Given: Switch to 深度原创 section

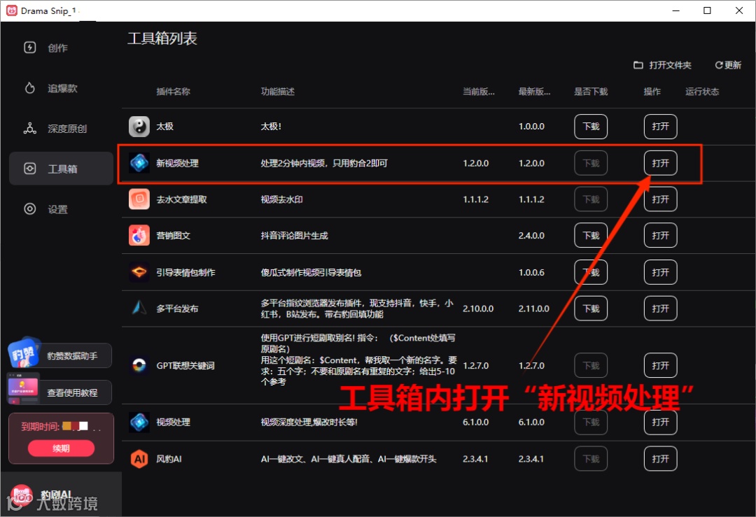Looking at the screenshot, I should point(61,128).
